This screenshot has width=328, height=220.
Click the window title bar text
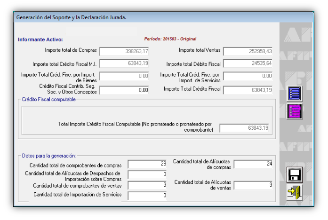71,17
